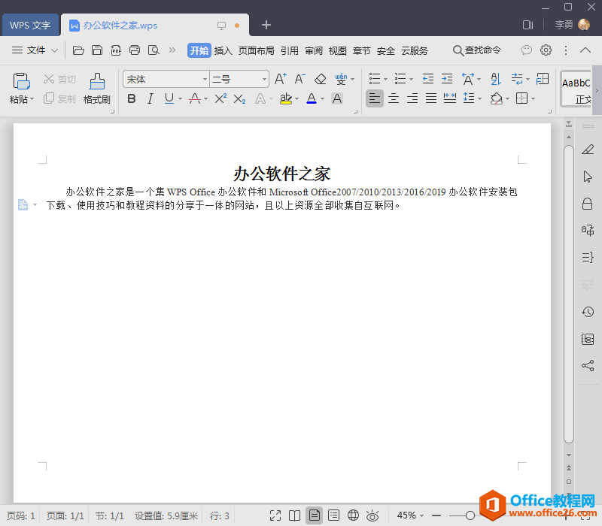The image size is (602, 526).
Task: Apply character shading icon
Action: point(336,99)
